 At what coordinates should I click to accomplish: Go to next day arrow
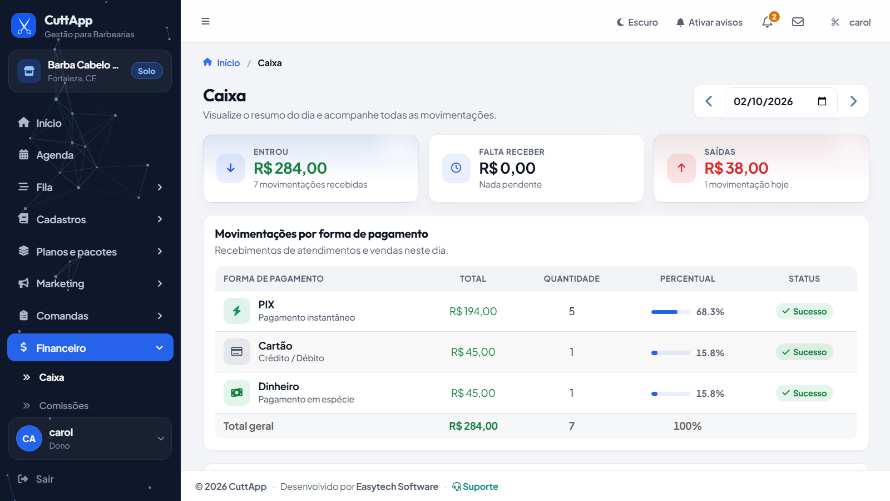pos(853,101)
